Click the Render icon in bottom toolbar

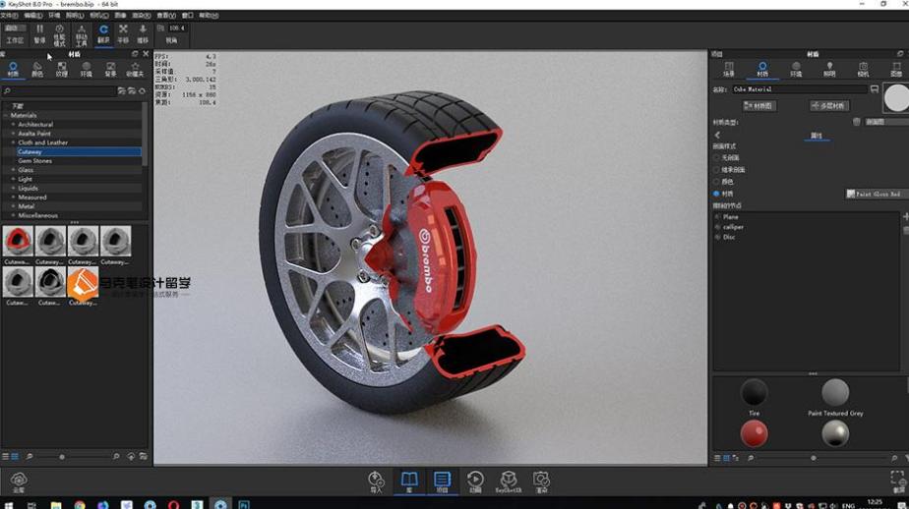click(x=541, y=481)
